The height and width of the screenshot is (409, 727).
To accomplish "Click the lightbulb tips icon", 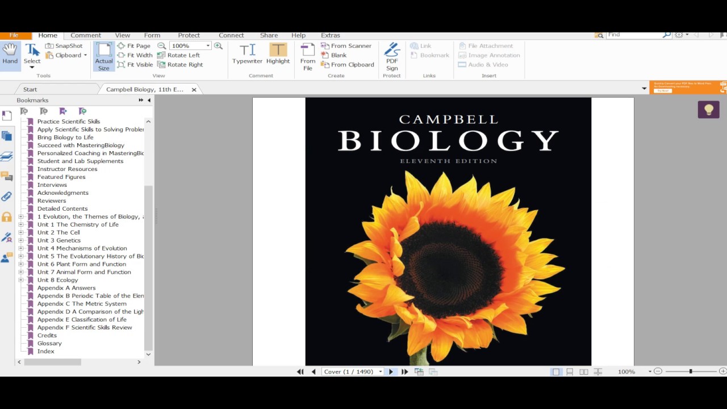I will coord(708,110).
